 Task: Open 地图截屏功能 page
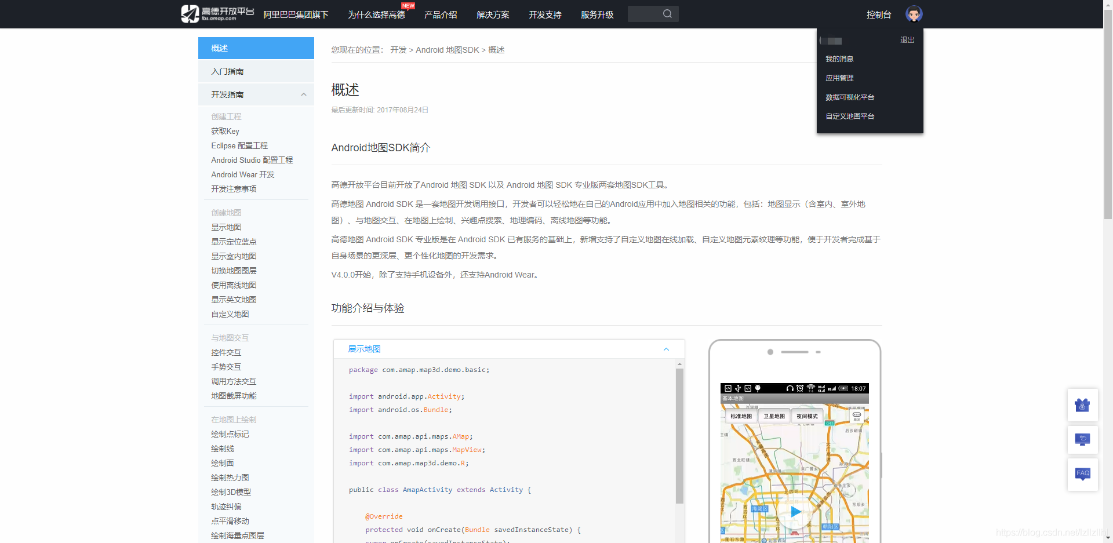234,396
